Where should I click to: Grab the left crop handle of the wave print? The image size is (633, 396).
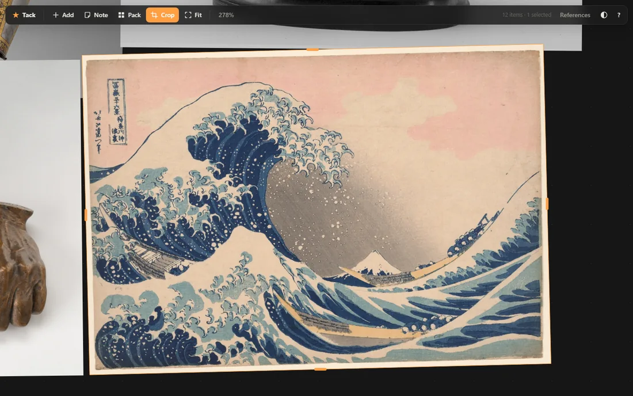(86, 215)
